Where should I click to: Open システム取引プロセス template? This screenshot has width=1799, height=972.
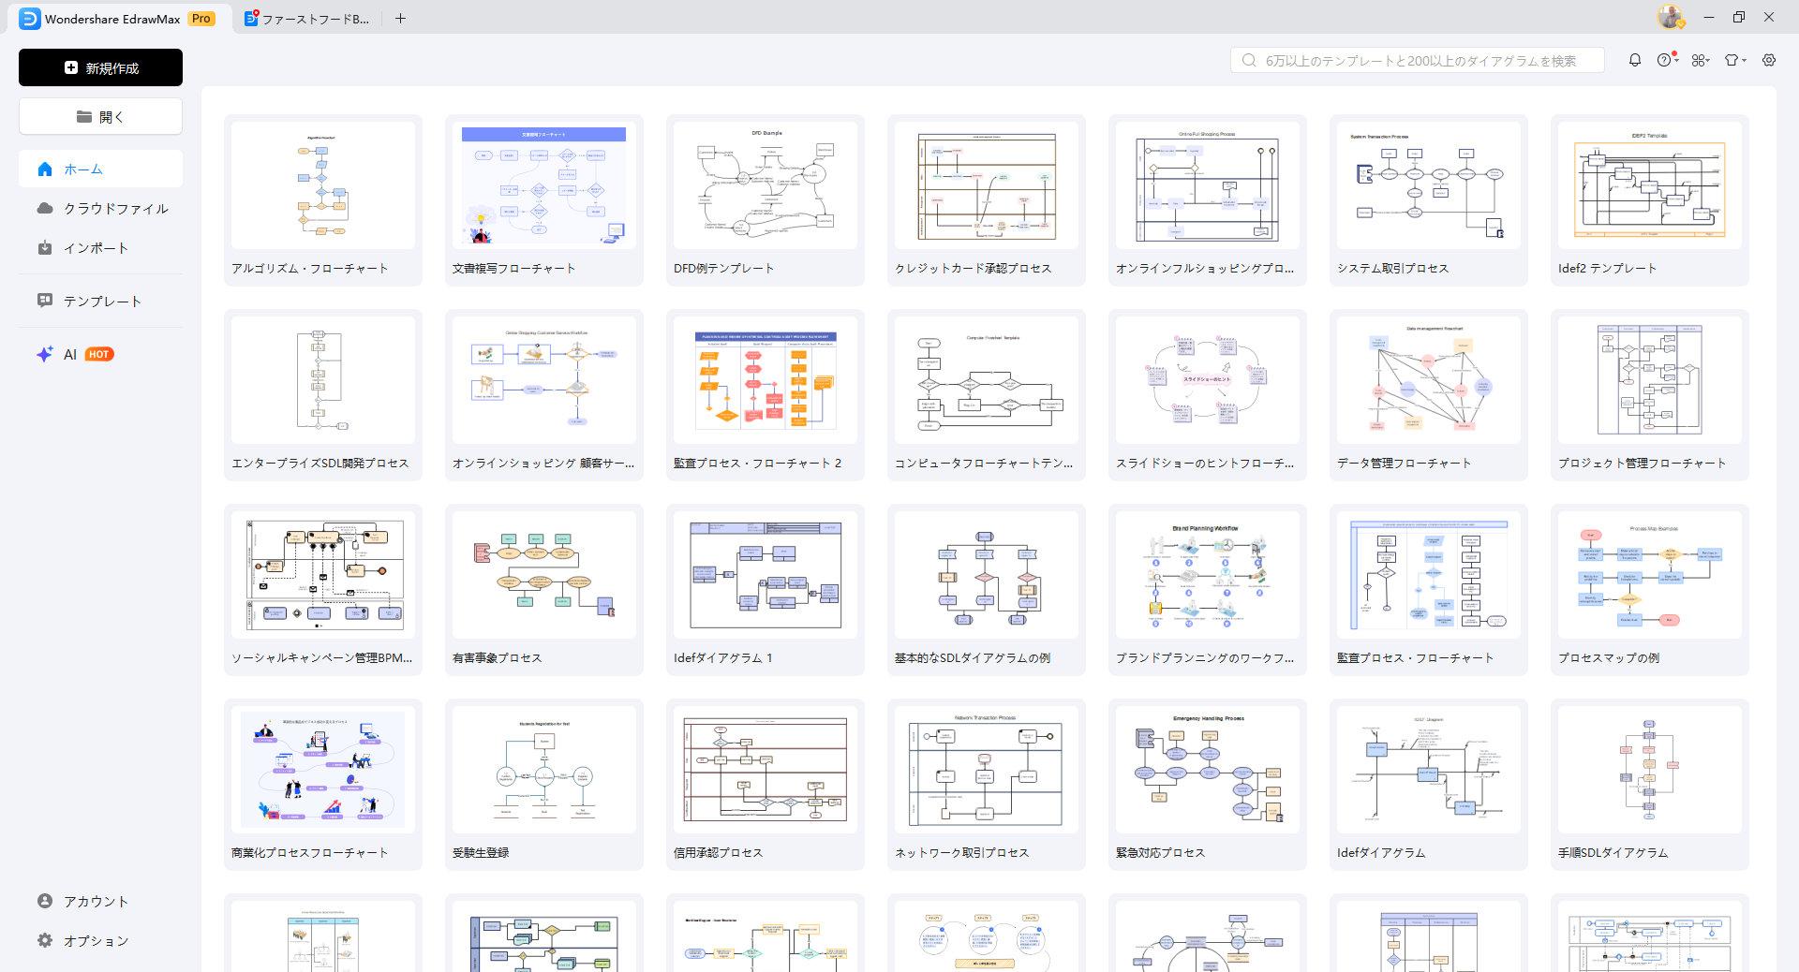1429,200
